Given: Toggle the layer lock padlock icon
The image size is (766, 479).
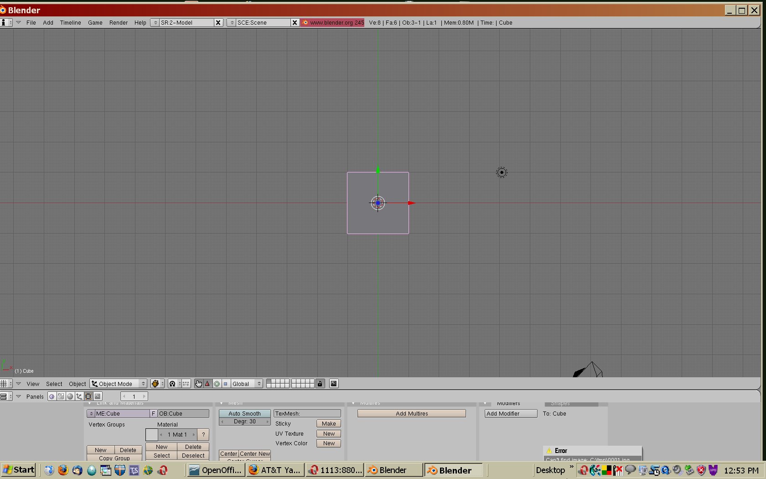Looking at the screenshot, I should 320,384.
